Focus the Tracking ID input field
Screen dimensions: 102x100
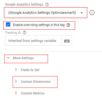33,41
